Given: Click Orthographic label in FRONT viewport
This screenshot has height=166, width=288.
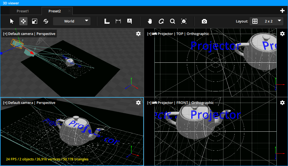Looking at the screenshot, I should click(203, 103).
